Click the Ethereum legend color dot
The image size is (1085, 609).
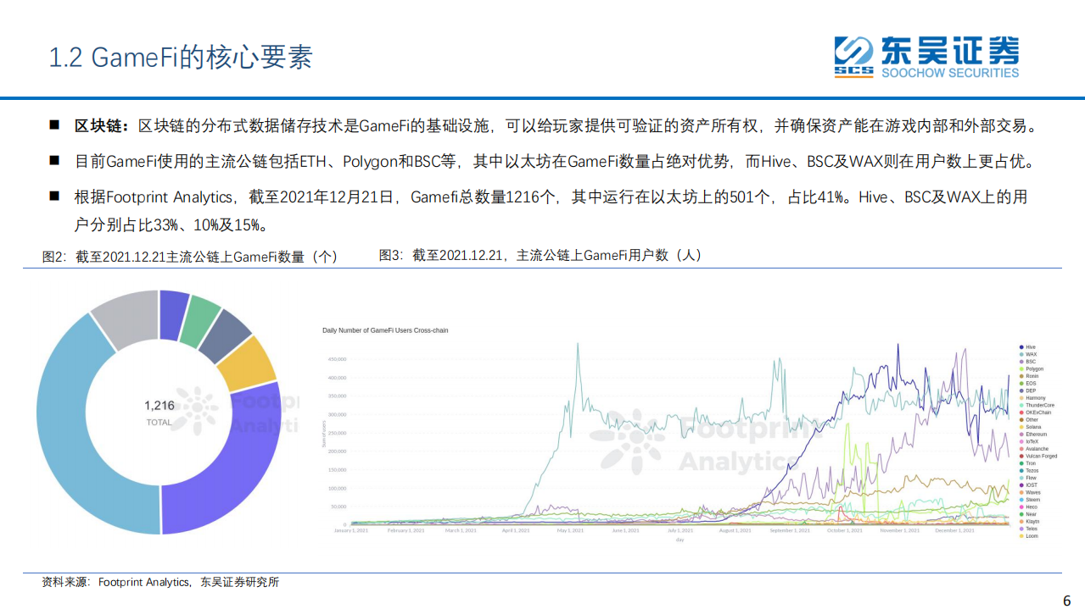click(x=1021, y=435)
